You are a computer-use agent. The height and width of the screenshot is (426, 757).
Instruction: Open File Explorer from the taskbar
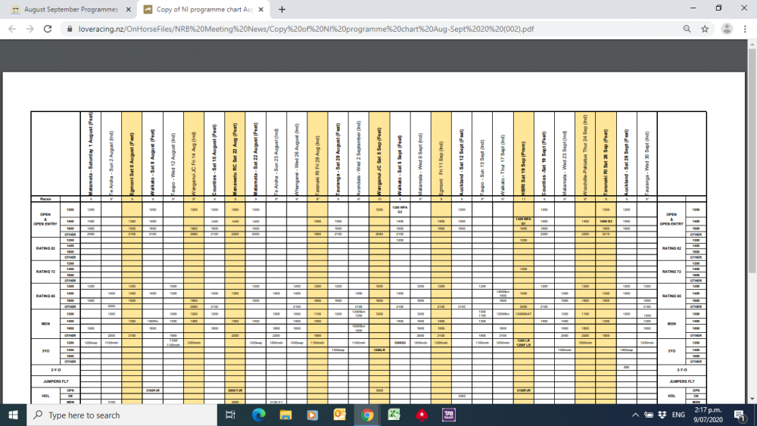point(285,415)
